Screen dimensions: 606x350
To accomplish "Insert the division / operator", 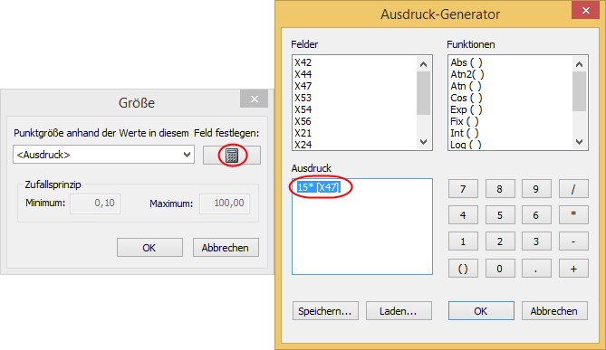I will (573, 189).
